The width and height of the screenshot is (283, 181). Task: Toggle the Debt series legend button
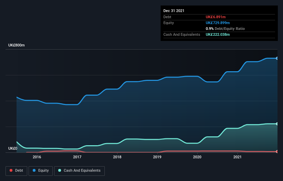coord(17,171)
